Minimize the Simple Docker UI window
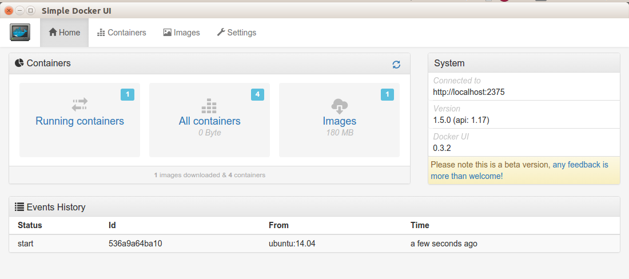 (x=19, y=10)
